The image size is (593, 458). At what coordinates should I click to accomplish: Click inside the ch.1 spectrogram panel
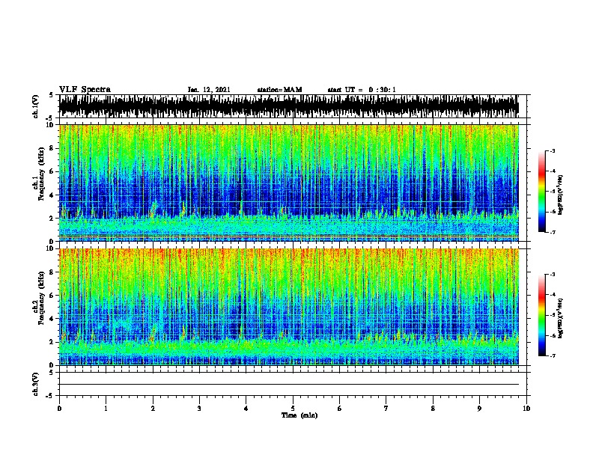(289, 183)
